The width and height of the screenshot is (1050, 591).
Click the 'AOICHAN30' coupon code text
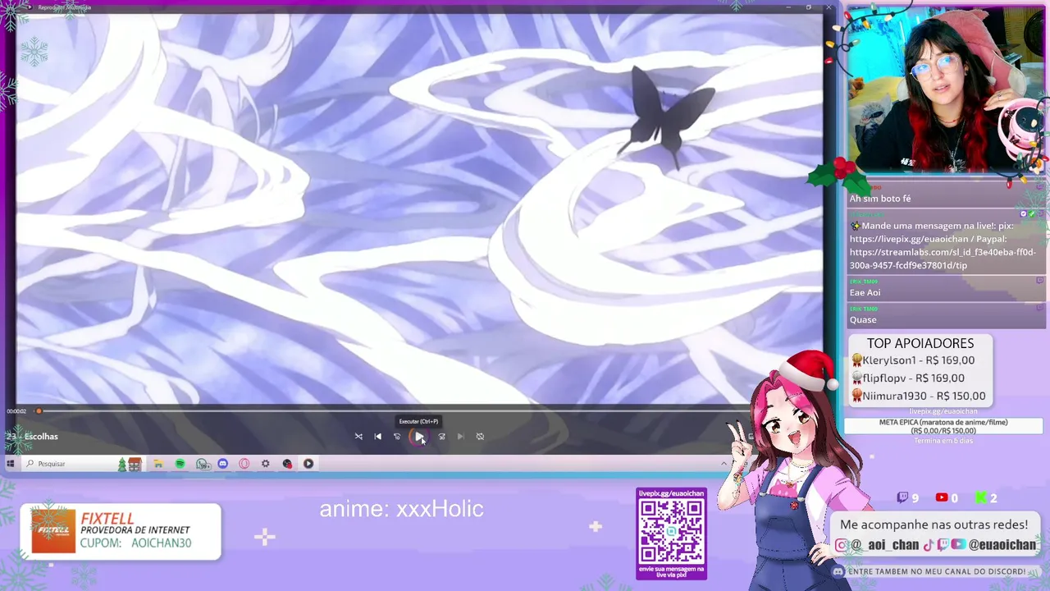[161, 543]
